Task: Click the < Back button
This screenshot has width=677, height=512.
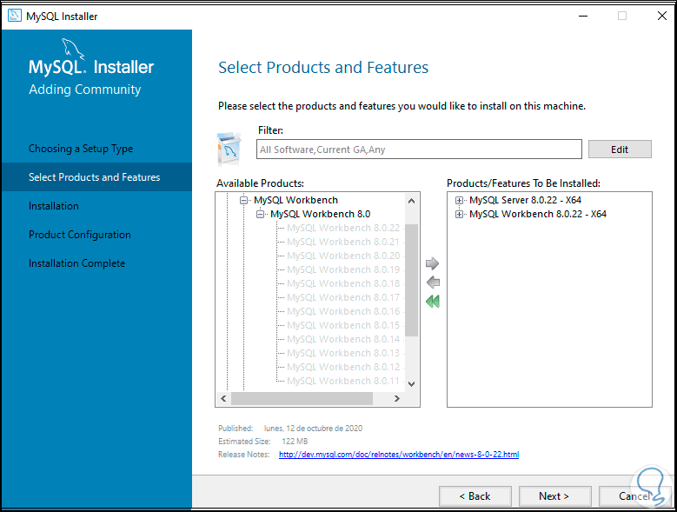Action: coord(475,496)
